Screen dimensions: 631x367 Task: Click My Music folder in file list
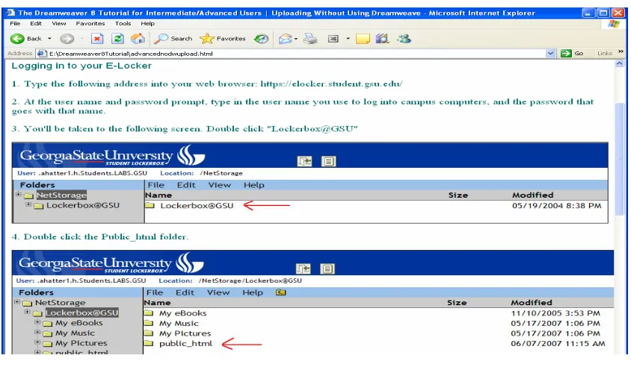point(179,324)
